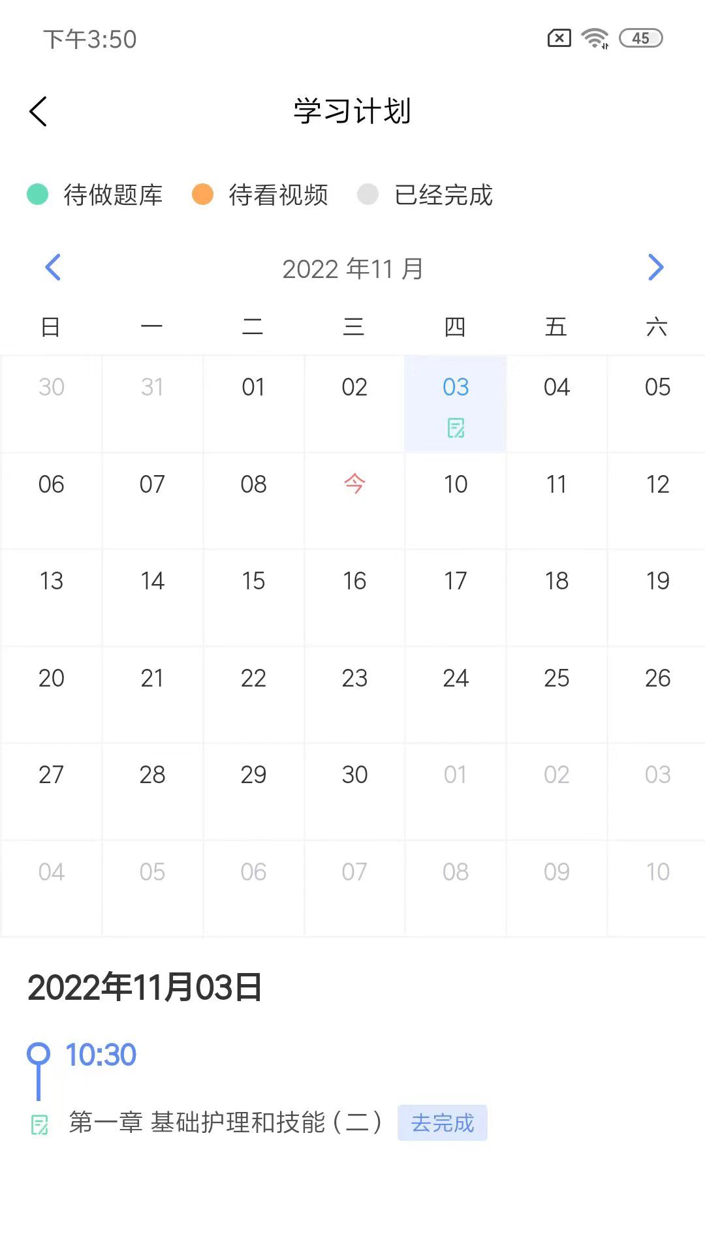Select November 16 on calendar

[x=354, y=581]
